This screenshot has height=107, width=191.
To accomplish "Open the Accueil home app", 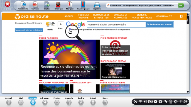I will [9, 101].
